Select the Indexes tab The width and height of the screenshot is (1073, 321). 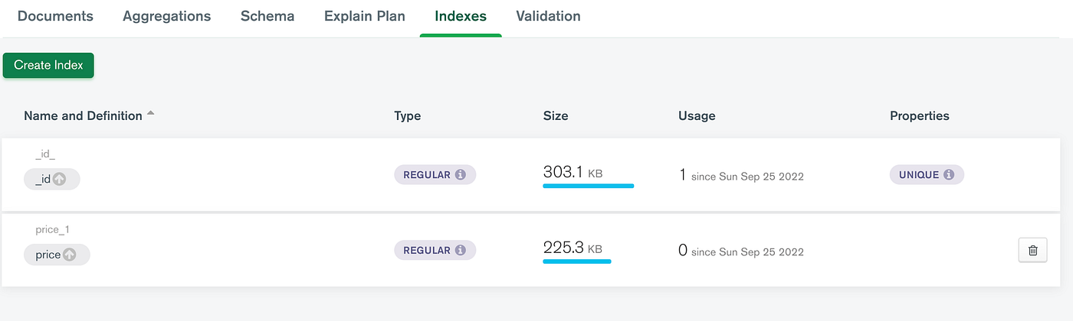click(460, 16)
